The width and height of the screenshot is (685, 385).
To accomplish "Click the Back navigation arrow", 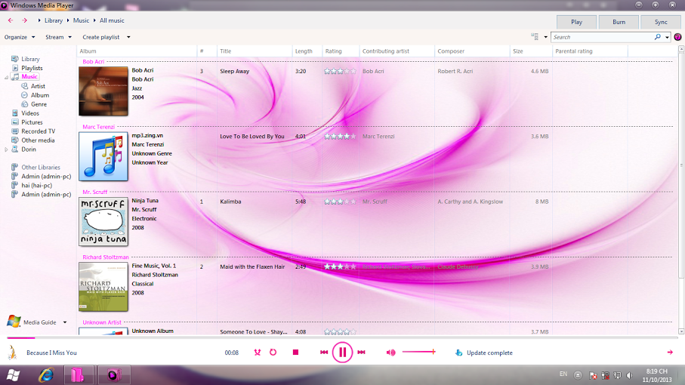I will click(x=11, y=20).
